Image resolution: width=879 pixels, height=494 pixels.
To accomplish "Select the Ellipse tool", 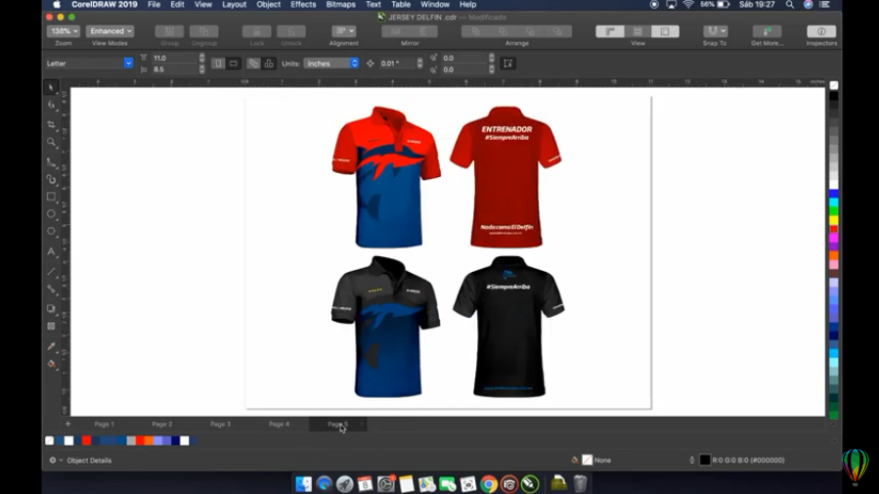I will tap(52, 214).
